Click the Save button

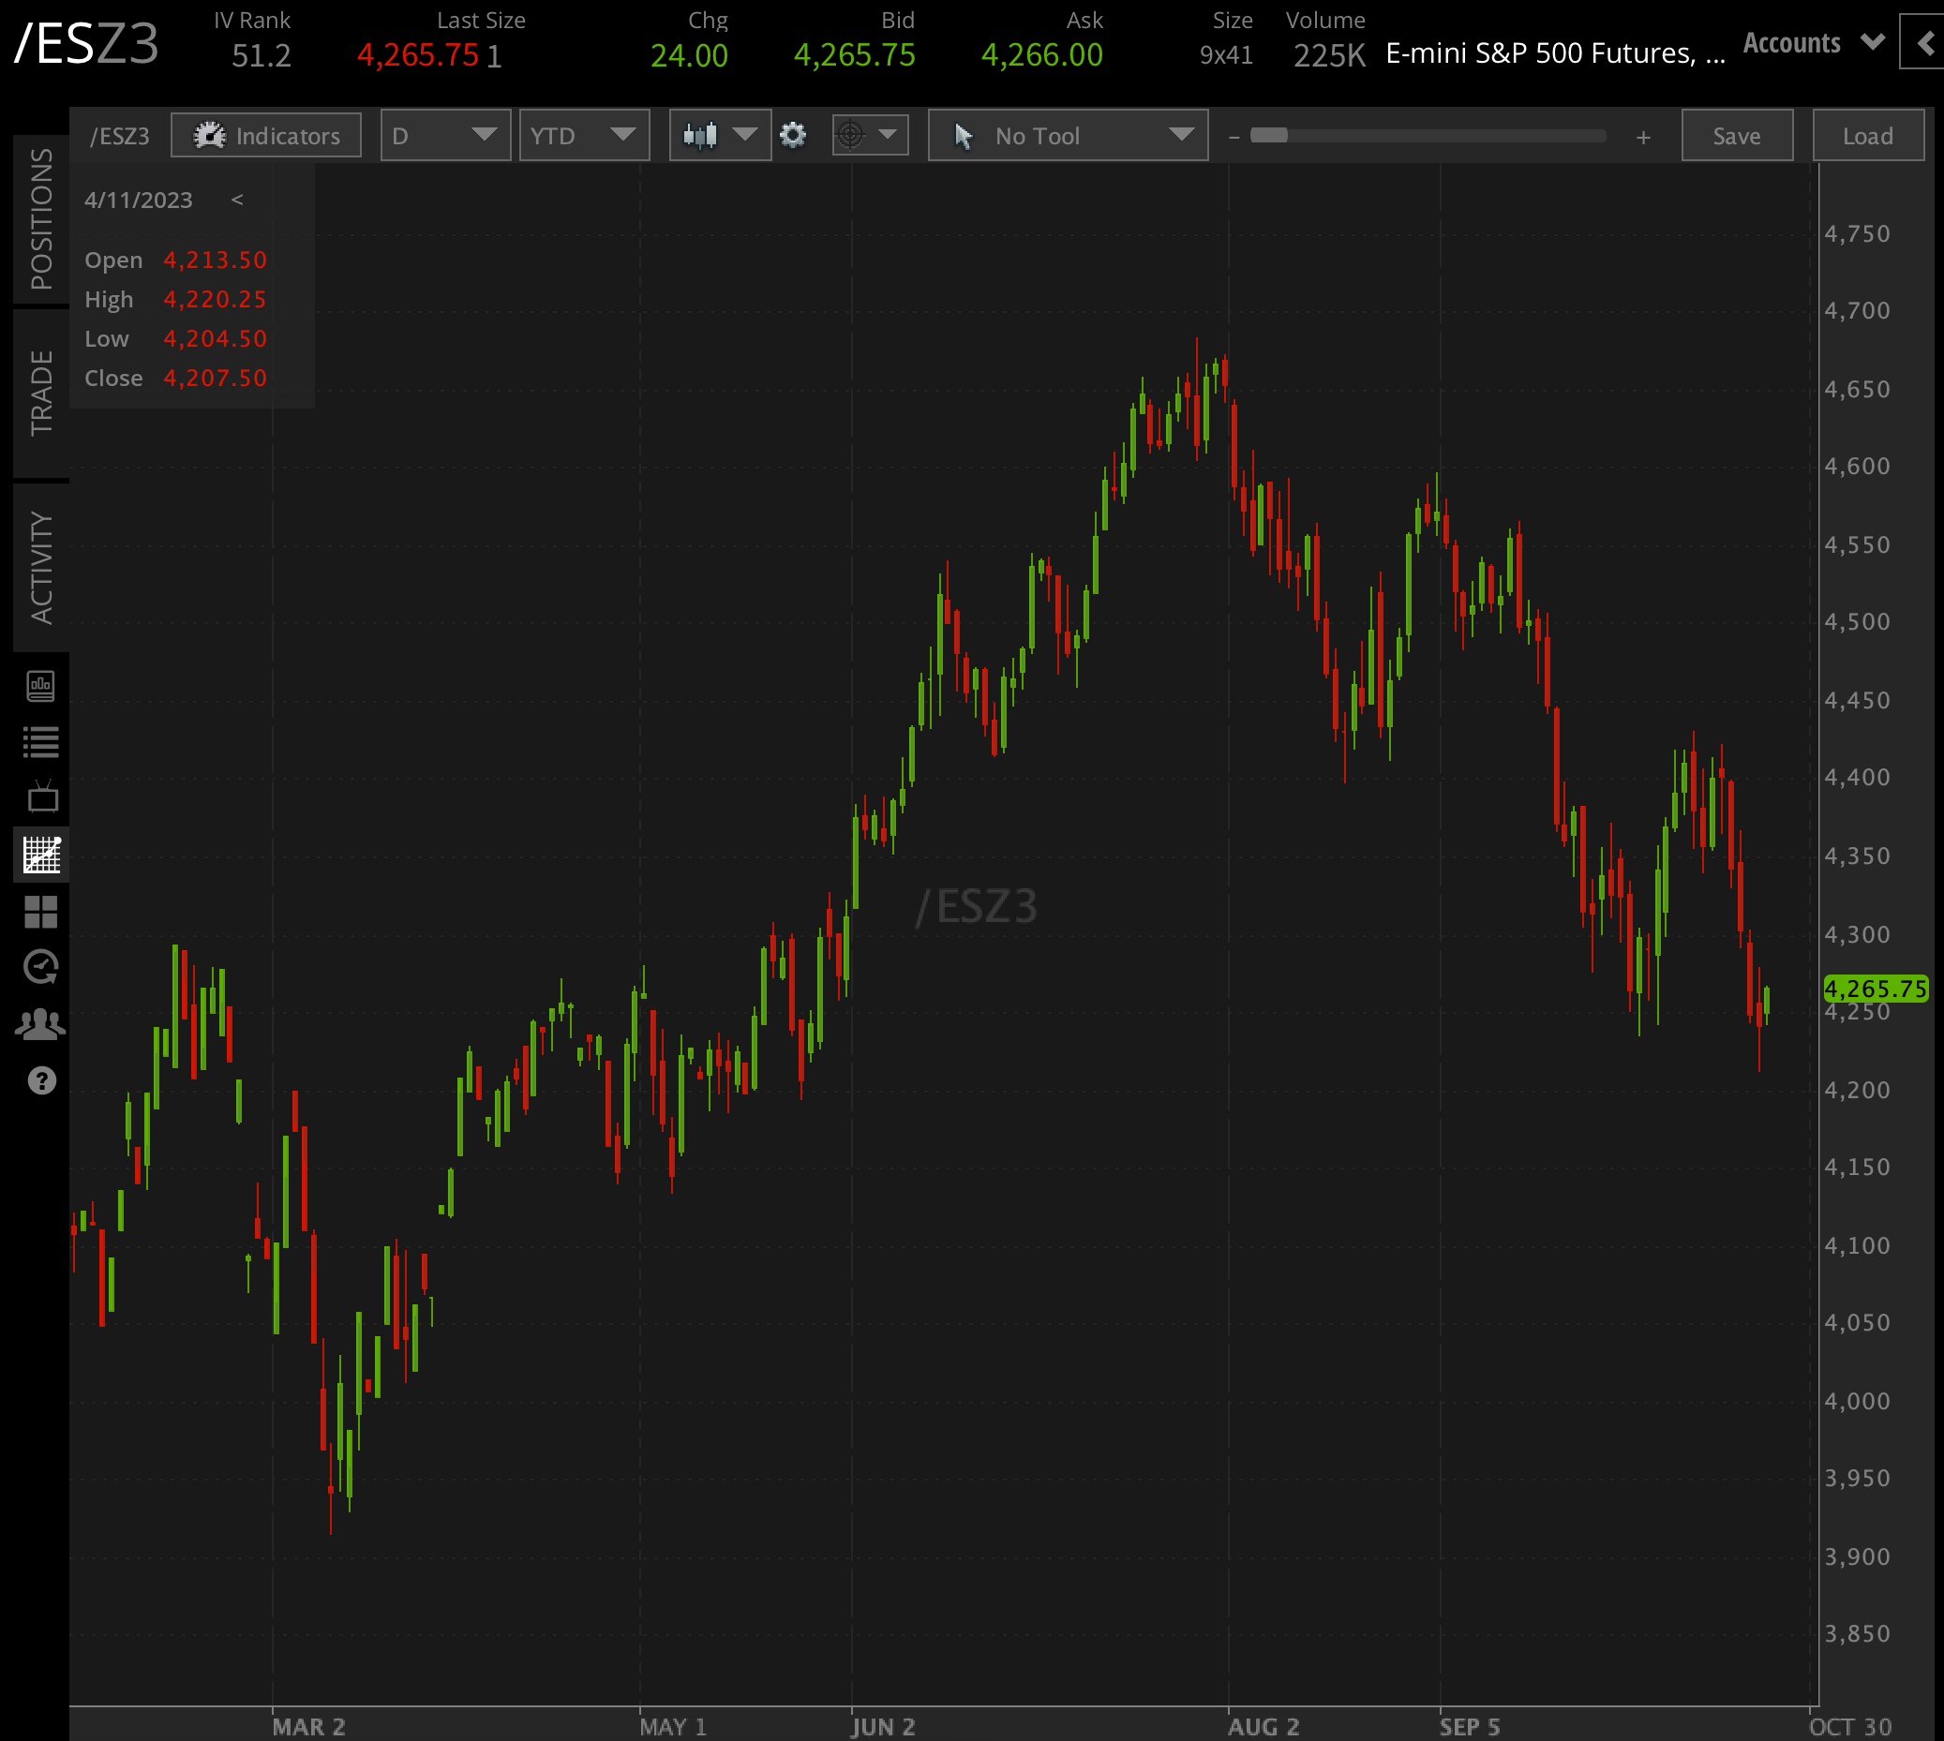click(x=1737, y=136)
